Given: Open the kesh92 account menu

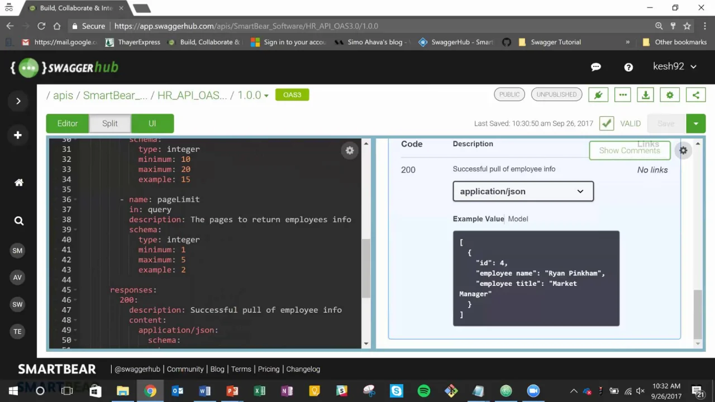Looking at the screenshot, I should pos(674,66).
